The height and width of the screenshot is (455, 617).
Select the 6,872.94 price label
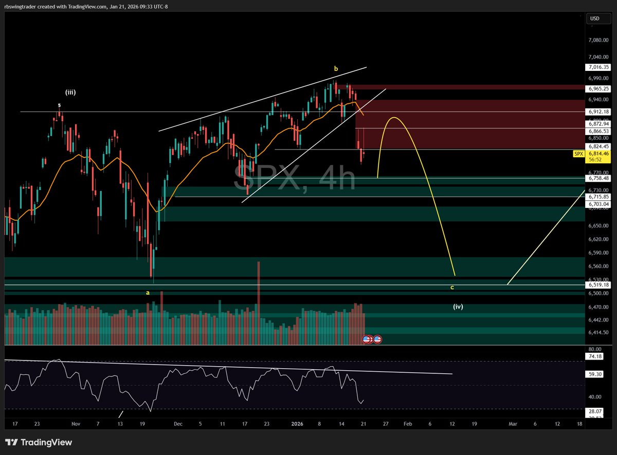[x=598, y=124]
